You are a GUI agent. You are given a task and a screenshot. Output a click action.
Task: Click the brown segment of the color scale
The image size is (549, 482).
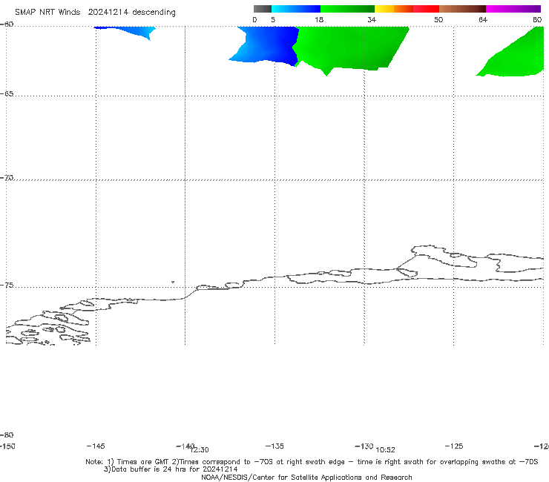[462, 9]
